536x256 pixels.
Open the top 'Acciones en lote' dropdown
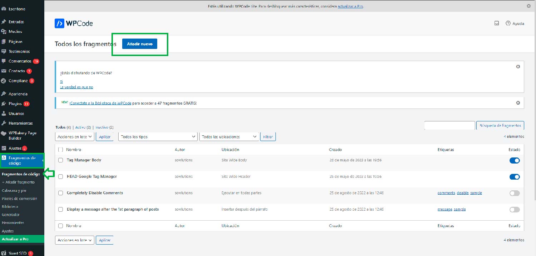(x=75, y=137)
